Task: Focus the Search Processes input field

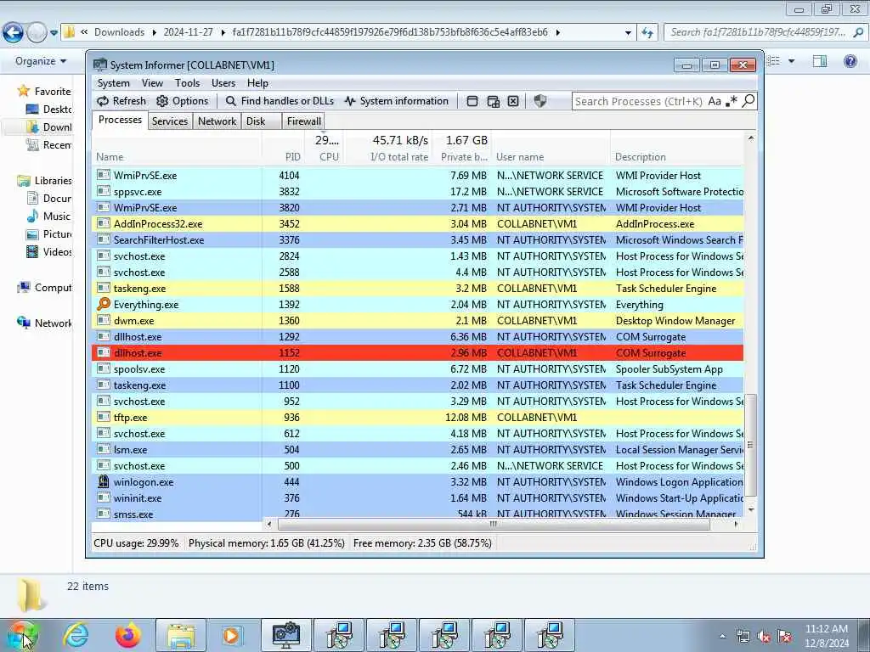Action: tap(639, 102)
